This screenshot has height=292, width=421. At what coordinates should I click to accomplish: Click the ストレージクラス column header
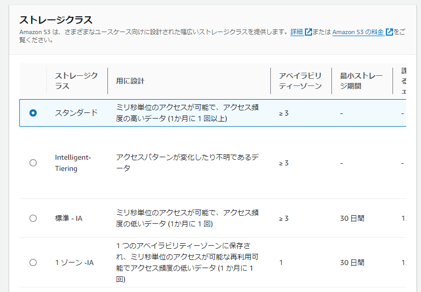[76, 81]
